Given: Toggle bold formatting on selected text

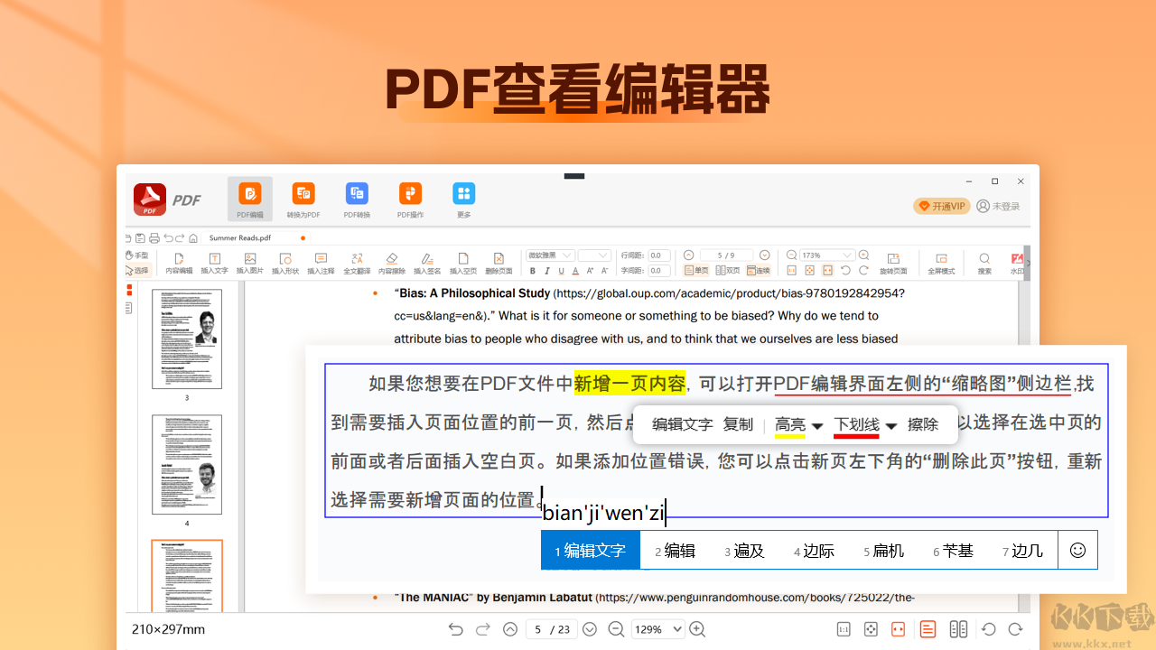Looking at the screenshot, I should coord(532,271).
